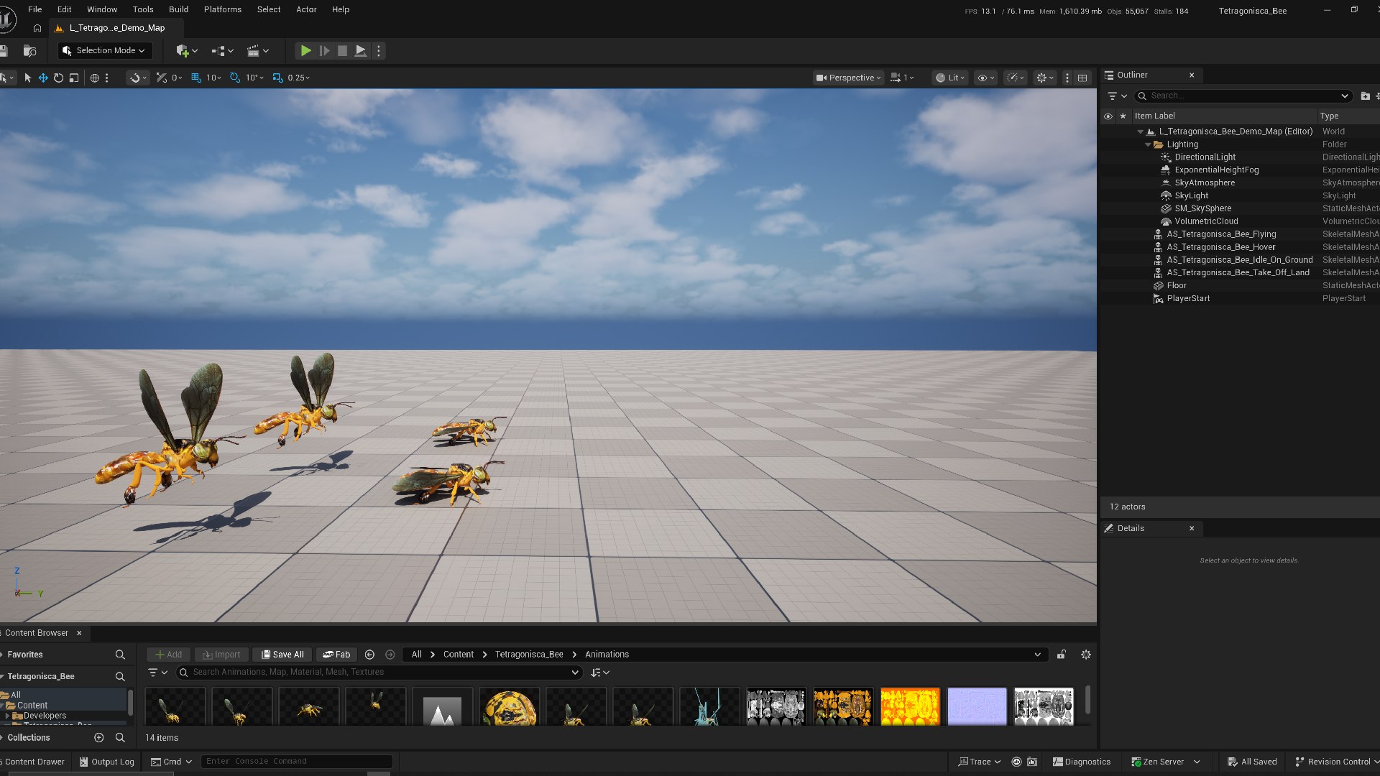Click the Import button in Content Browser
This screenshot has height=776, width=1380.
[x=221, y=655]
